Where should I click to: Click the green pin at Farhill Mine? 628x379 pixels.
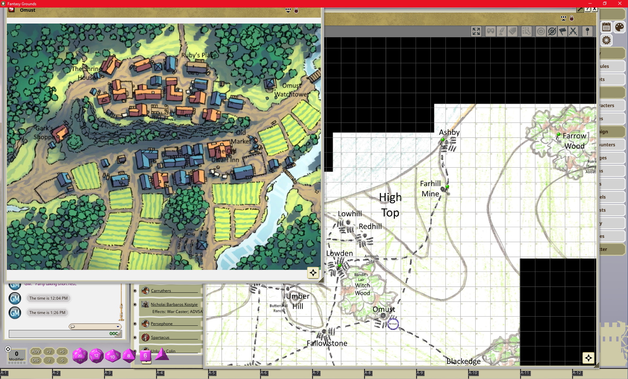(x=447, y=187)
